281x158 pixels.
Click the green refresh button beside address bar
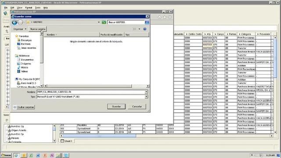(x=104, y=22)
